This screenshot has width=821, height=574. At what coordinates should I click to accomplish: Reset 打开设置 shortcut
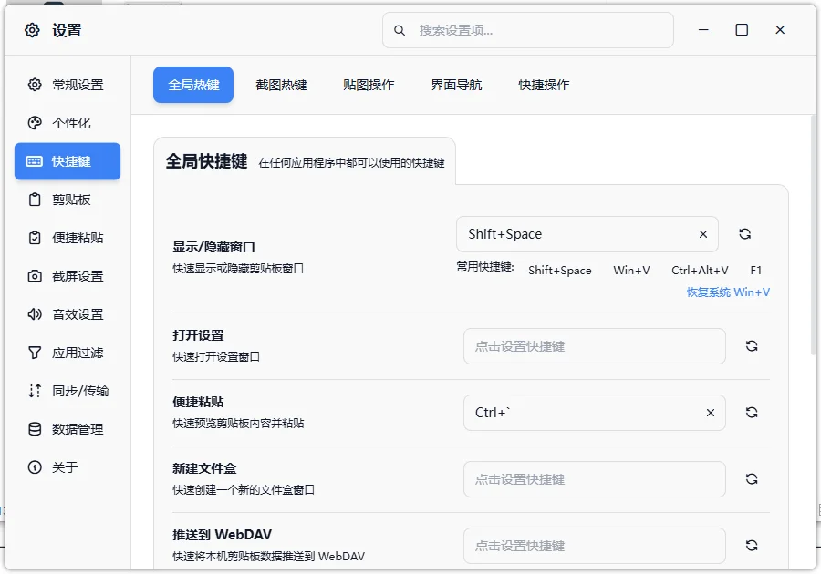[752, 345]
